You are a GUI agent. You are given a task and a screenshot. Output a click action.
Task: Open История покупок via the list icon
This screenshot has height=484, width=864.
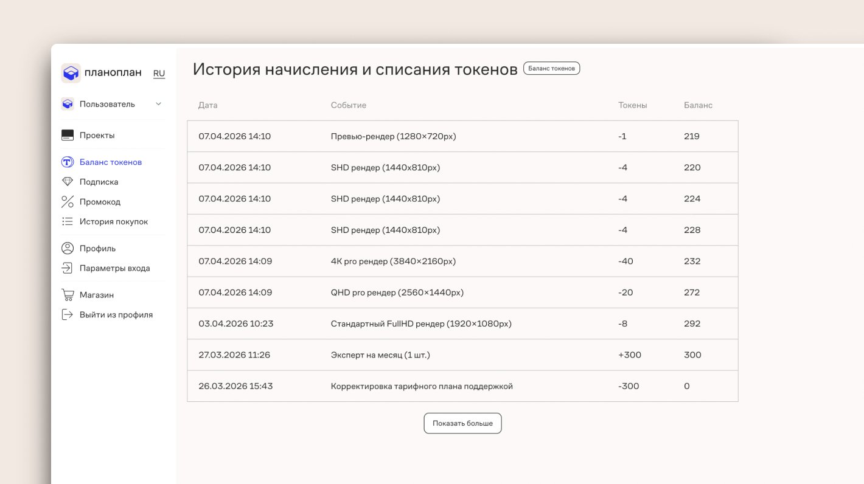(x=67, y=221)
